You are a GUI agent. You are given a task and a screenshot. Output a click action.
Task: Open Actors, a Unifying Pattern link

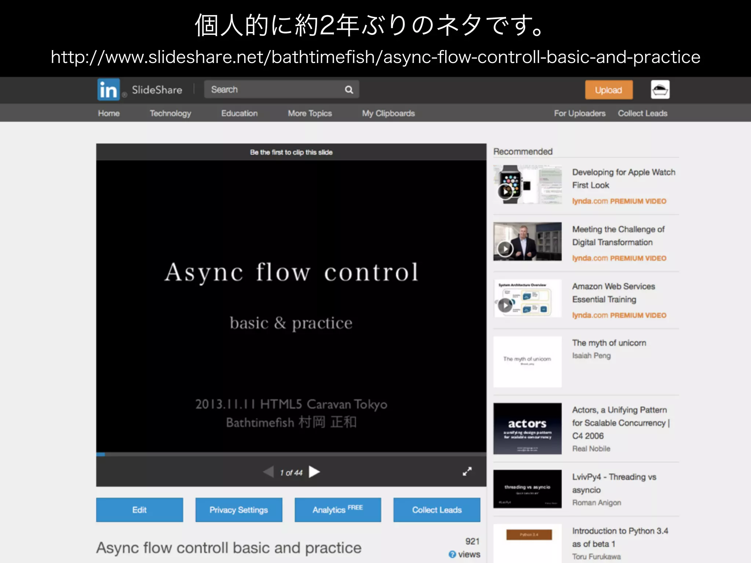click(x=621, y=423)
